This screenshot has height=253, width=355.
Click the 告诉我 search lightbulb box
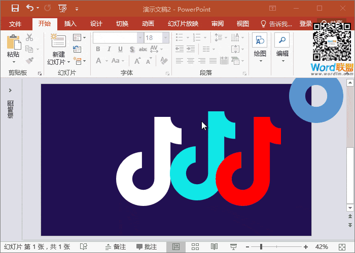[276, 24]
